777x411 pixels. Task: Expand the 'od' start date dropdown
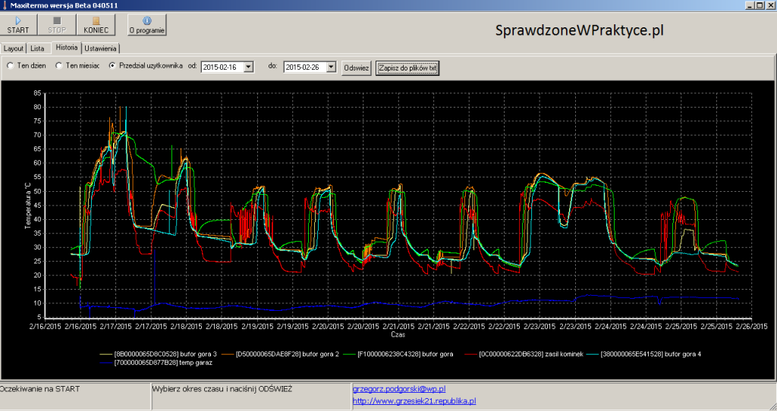247,67
